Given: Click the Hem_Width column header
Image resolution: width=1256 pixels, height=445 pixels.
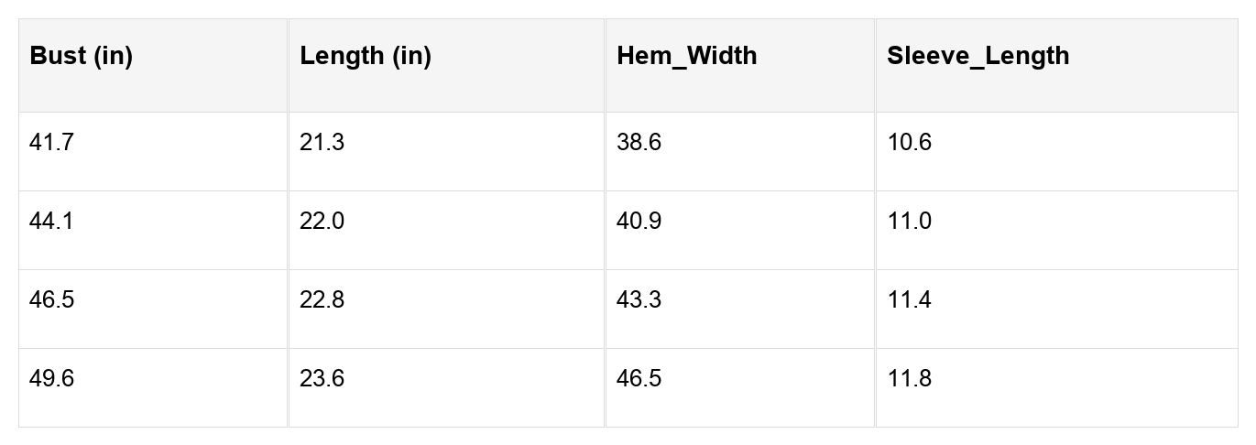Looking at the screenshot, I should coord(687,56).
